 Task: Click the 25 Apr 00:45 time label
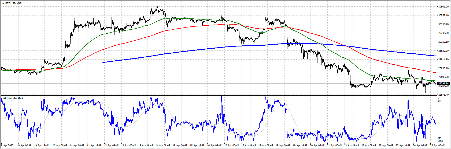[x=438, y=146]
